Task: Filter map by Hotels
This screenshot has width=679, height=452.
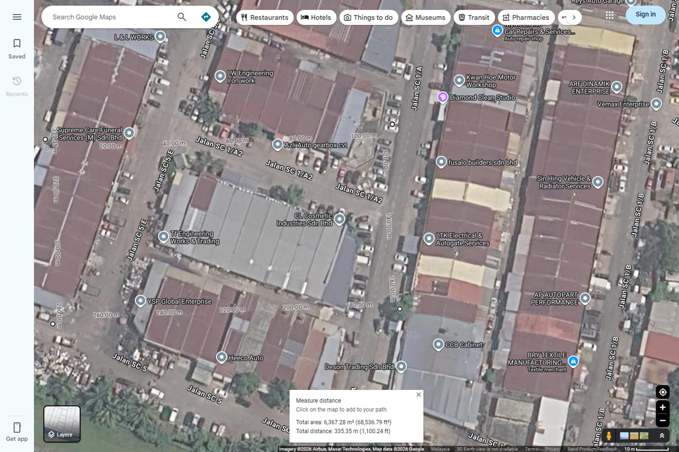Action: coord(316,17)
